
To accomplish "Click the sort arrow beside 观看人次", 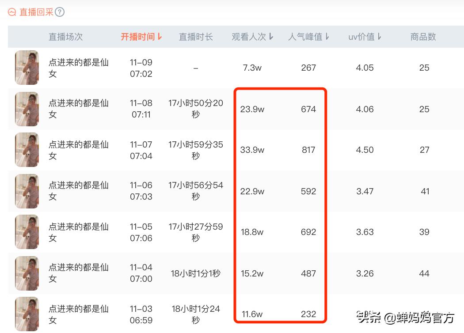I will pos(271,38).
